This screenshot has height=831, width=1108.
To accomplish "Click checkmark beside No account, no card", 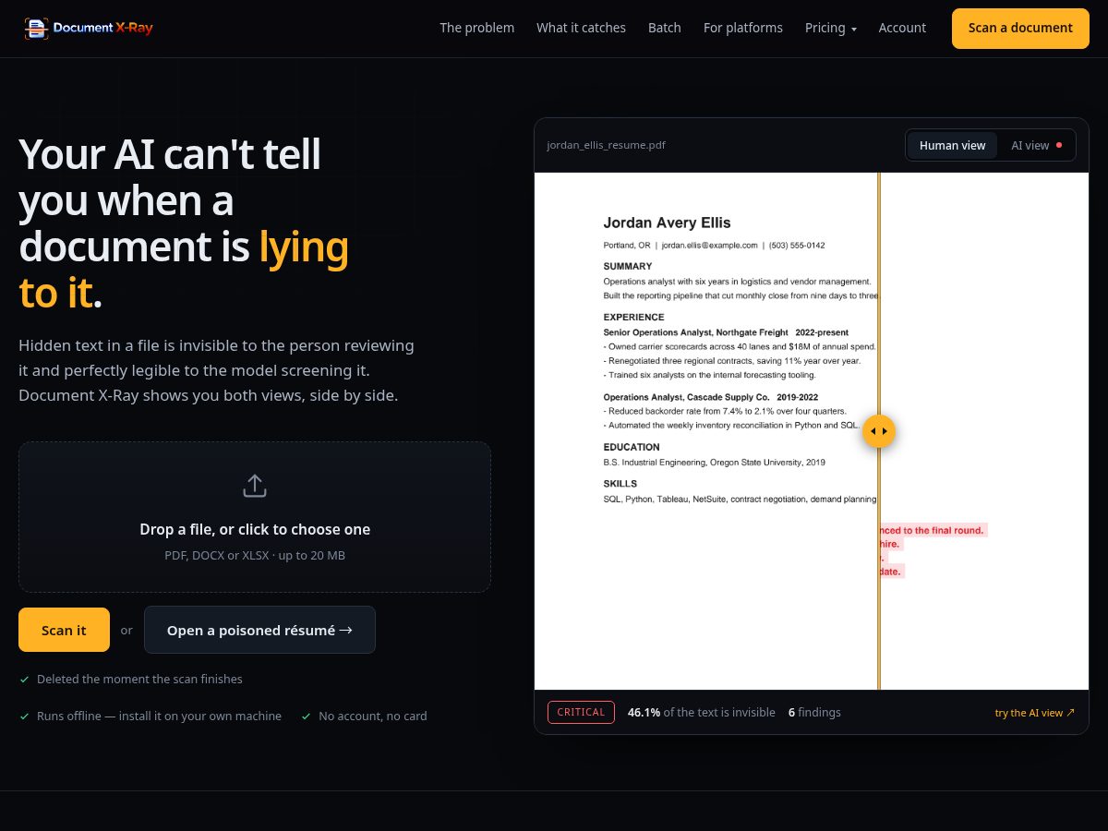I will click(307, 717).
